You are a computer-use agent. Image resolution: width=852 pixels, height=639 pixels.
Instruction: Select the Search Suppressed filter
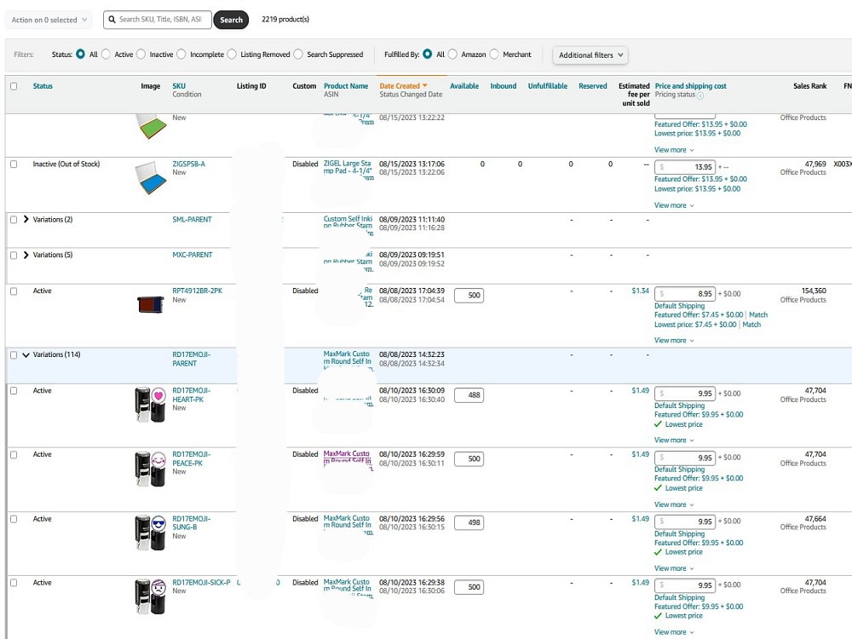coord(298,55)
